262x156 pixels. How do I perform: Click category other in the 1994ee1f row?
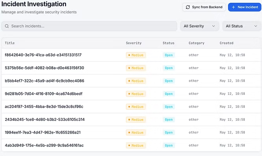click(x=194, y=132)
